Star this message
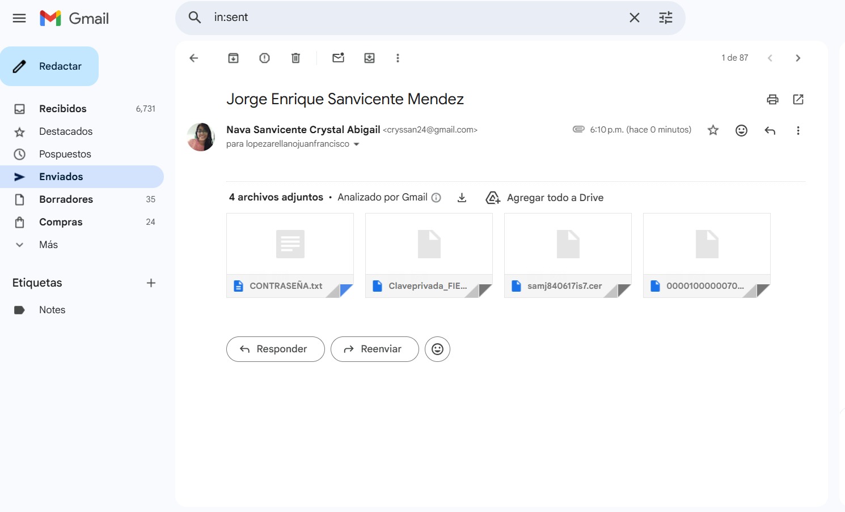The height and width of the screenshot is (512, 845). 713,130
